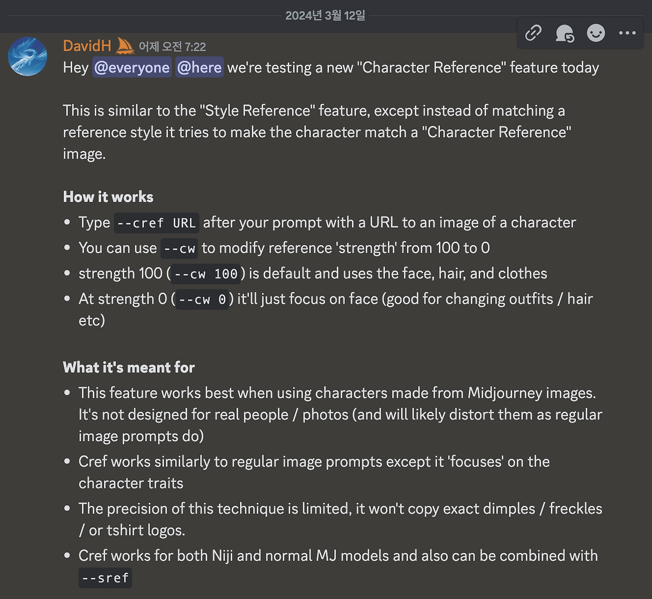Click the sailboat badge beside DavidH

tap(125, 46)
